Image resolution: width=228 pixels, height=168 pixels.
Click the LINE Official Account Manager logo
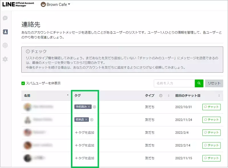pos(18,4)
